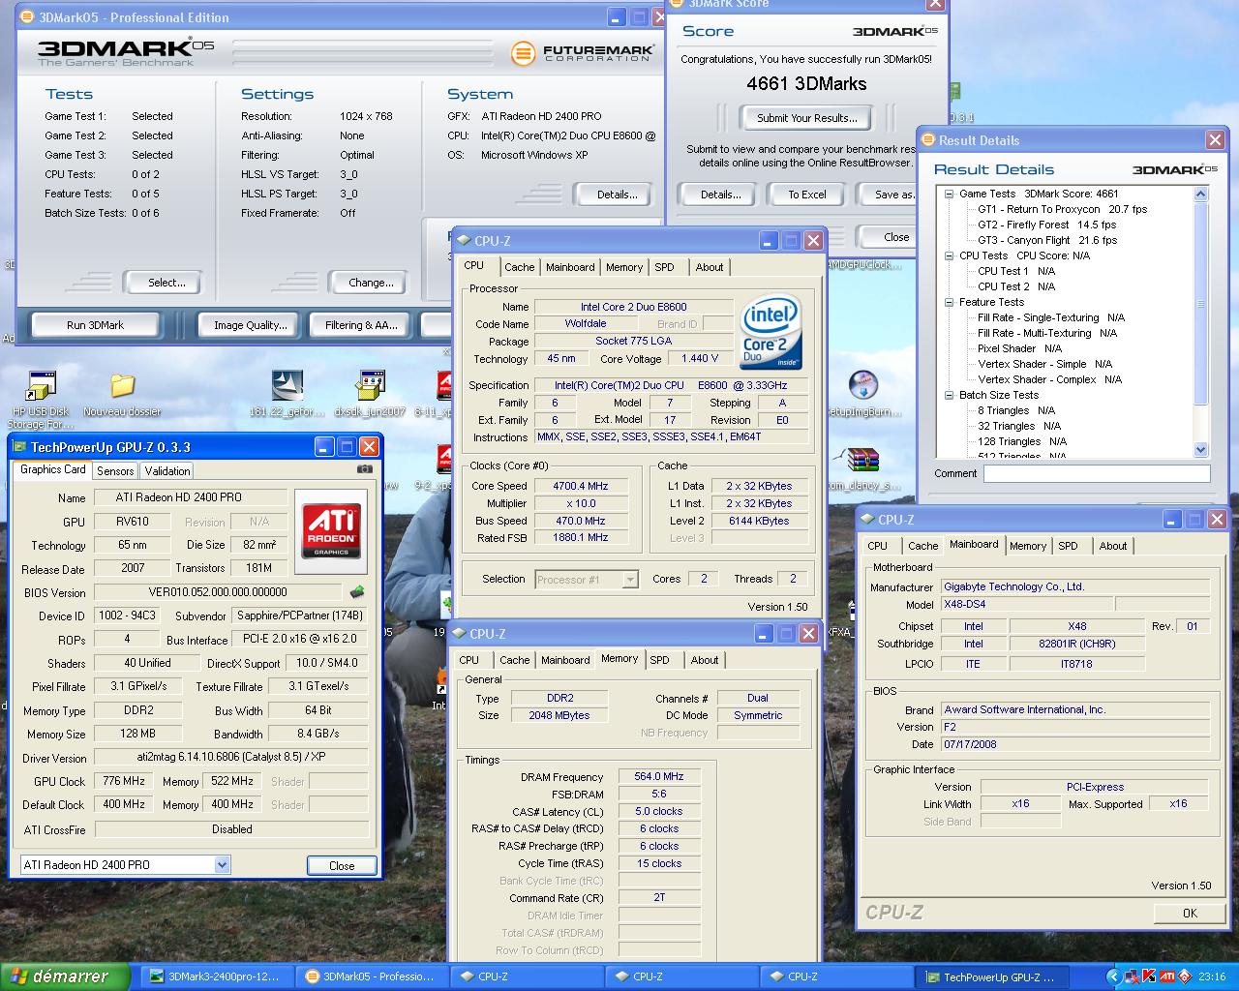
Task: Open the GPU selection dropdown in GPU-Z
Action: pos(222,864)
